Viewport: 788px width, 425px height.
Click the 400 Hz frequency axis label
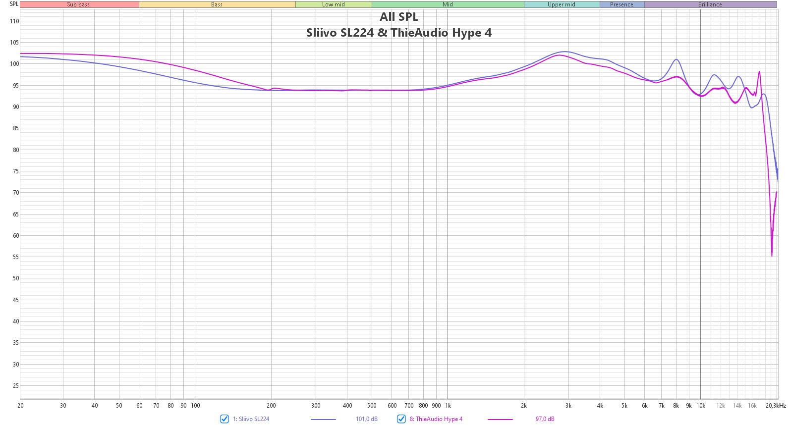[x=347, y=406]
